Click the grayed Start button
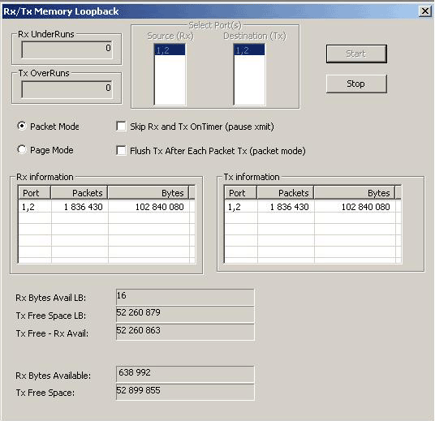This screenshot has height=421, width=435. tap(356, 54)
